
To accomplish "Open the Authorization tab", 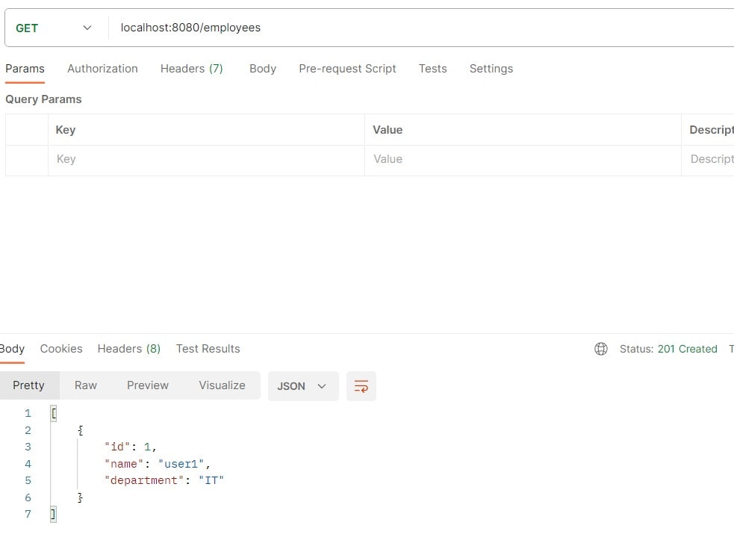I will pyautogui.click(x=102, y=69).
